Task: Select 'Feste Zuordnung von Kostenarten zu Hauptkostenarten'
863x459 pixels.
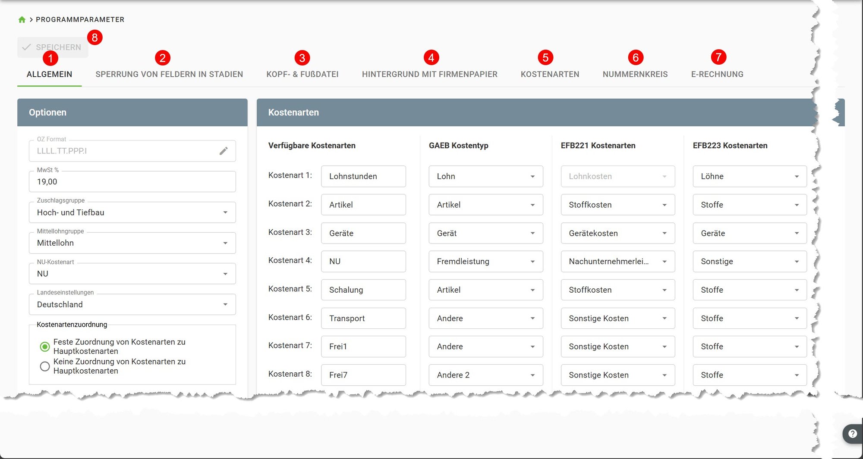Action: pyautogui.click(x=45, y=347)
